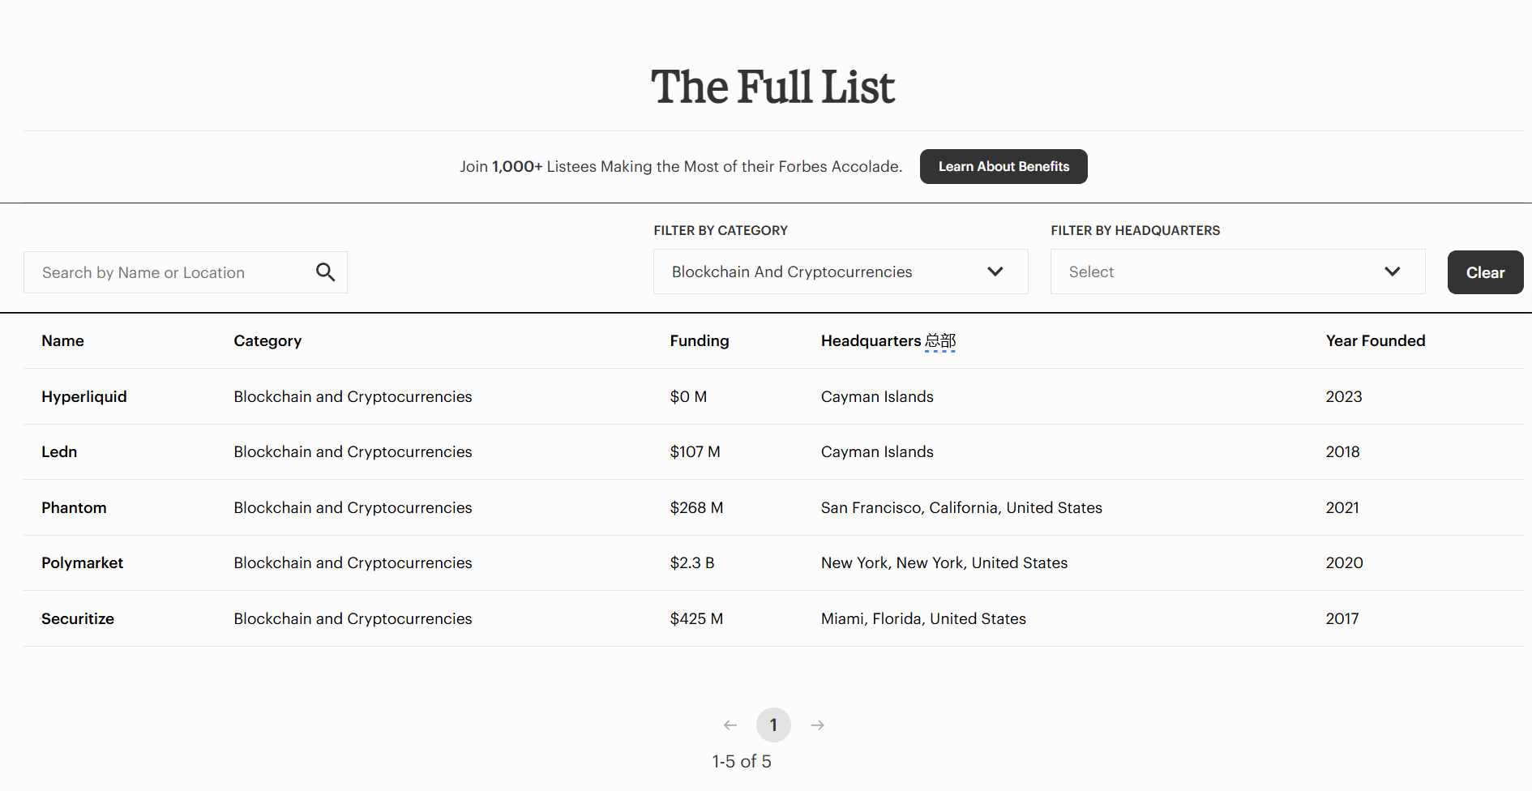Go to next page arrow
1532x791 pixels.
pyautogui.click(x=818, y=725)
